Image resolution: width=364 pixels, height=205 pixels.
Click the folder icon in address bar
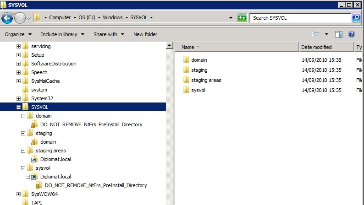(37, 17)
